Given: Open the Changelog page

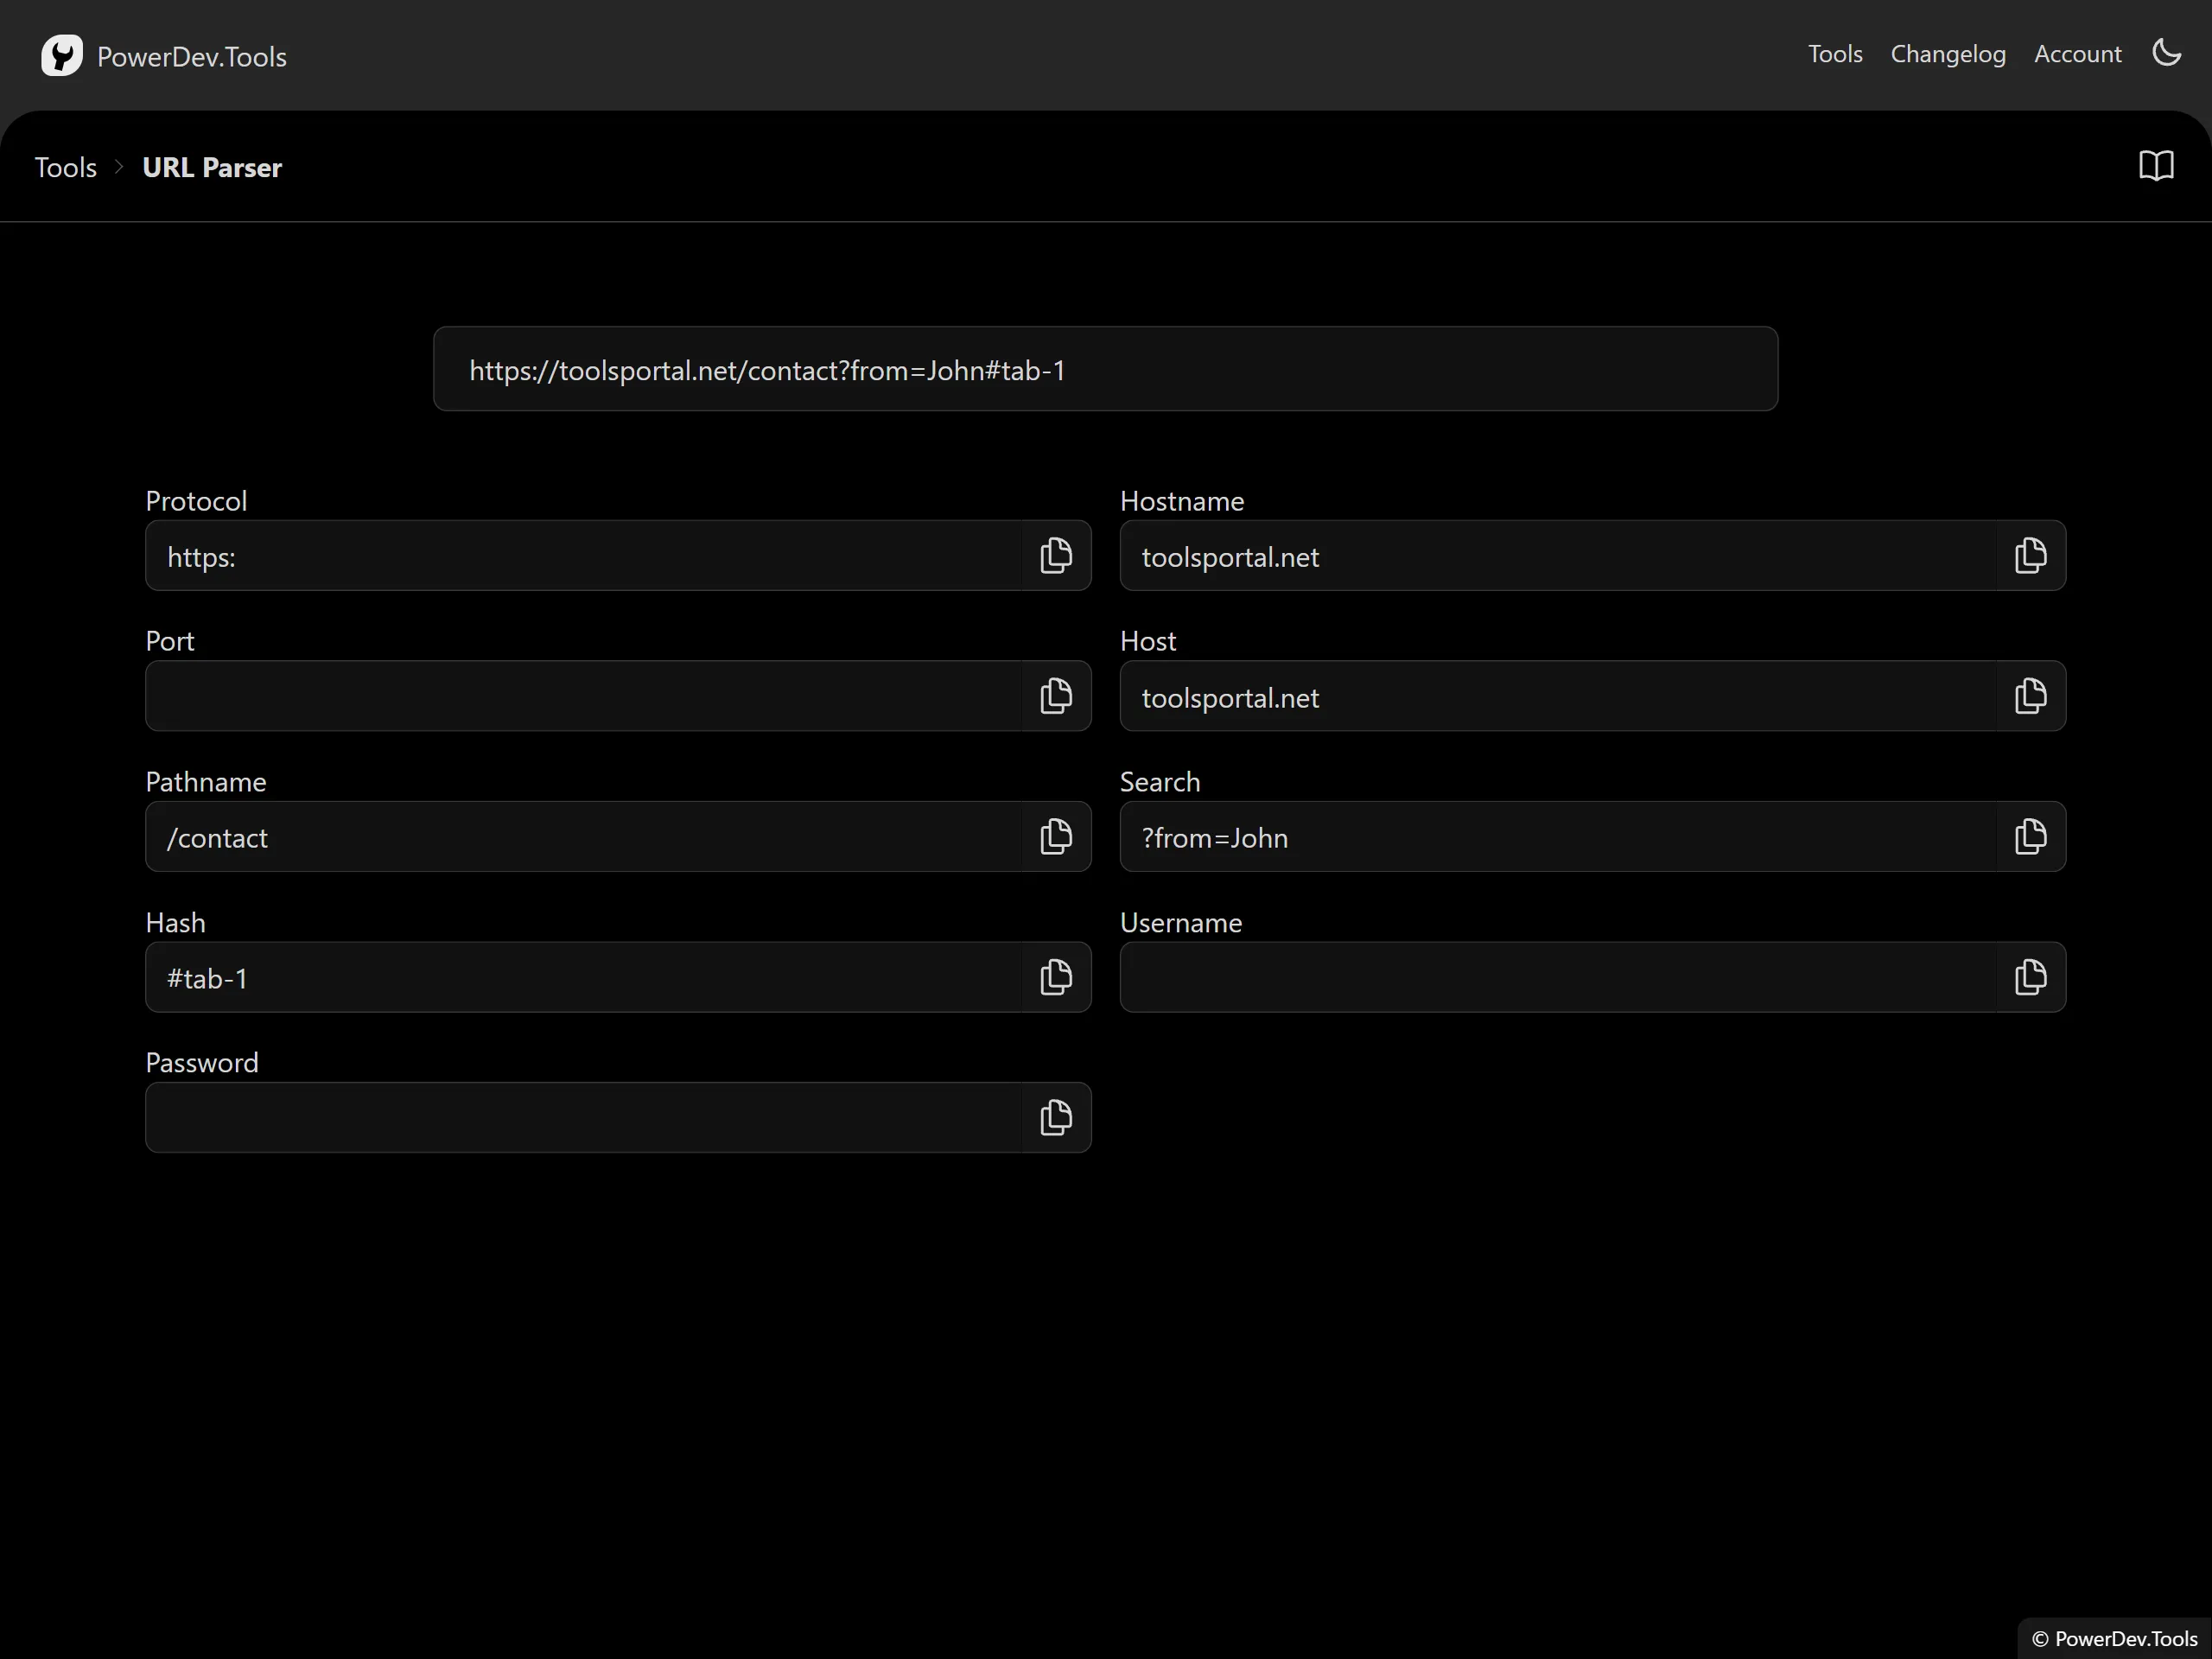Looking at the screenshot, I should pyautogui.click(x=1947, y=54).
